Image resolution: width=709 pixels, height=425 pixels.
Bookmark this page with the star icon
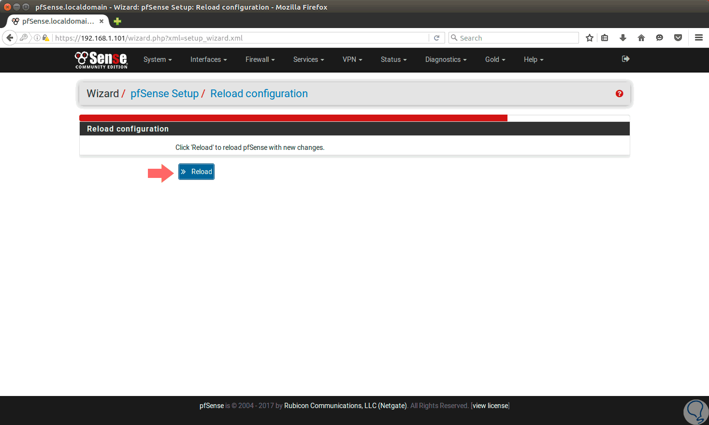point(590,38)
